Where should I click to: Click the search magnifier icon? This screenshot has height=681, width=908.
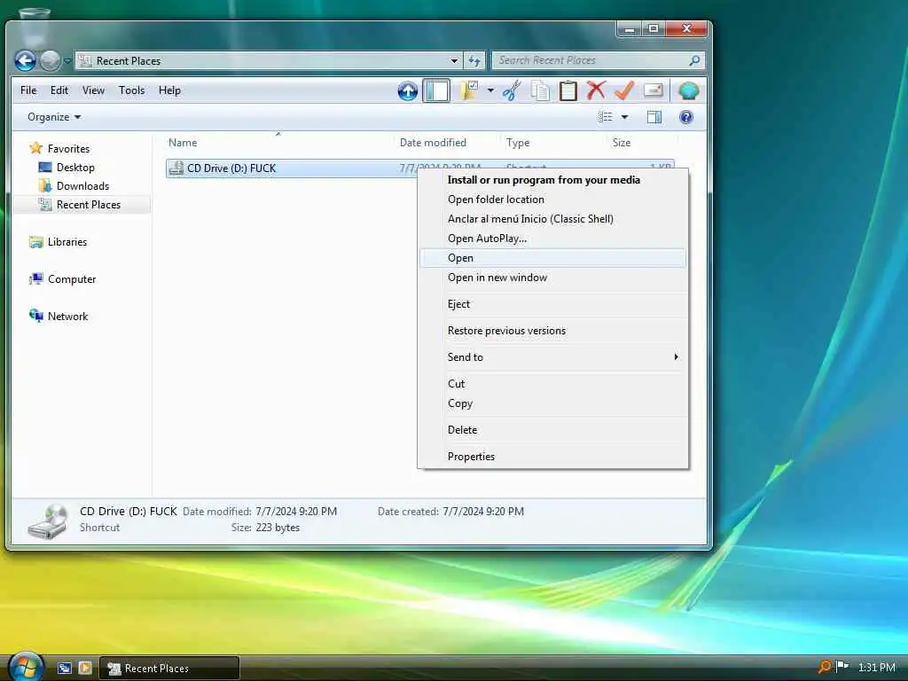(694, 60)
